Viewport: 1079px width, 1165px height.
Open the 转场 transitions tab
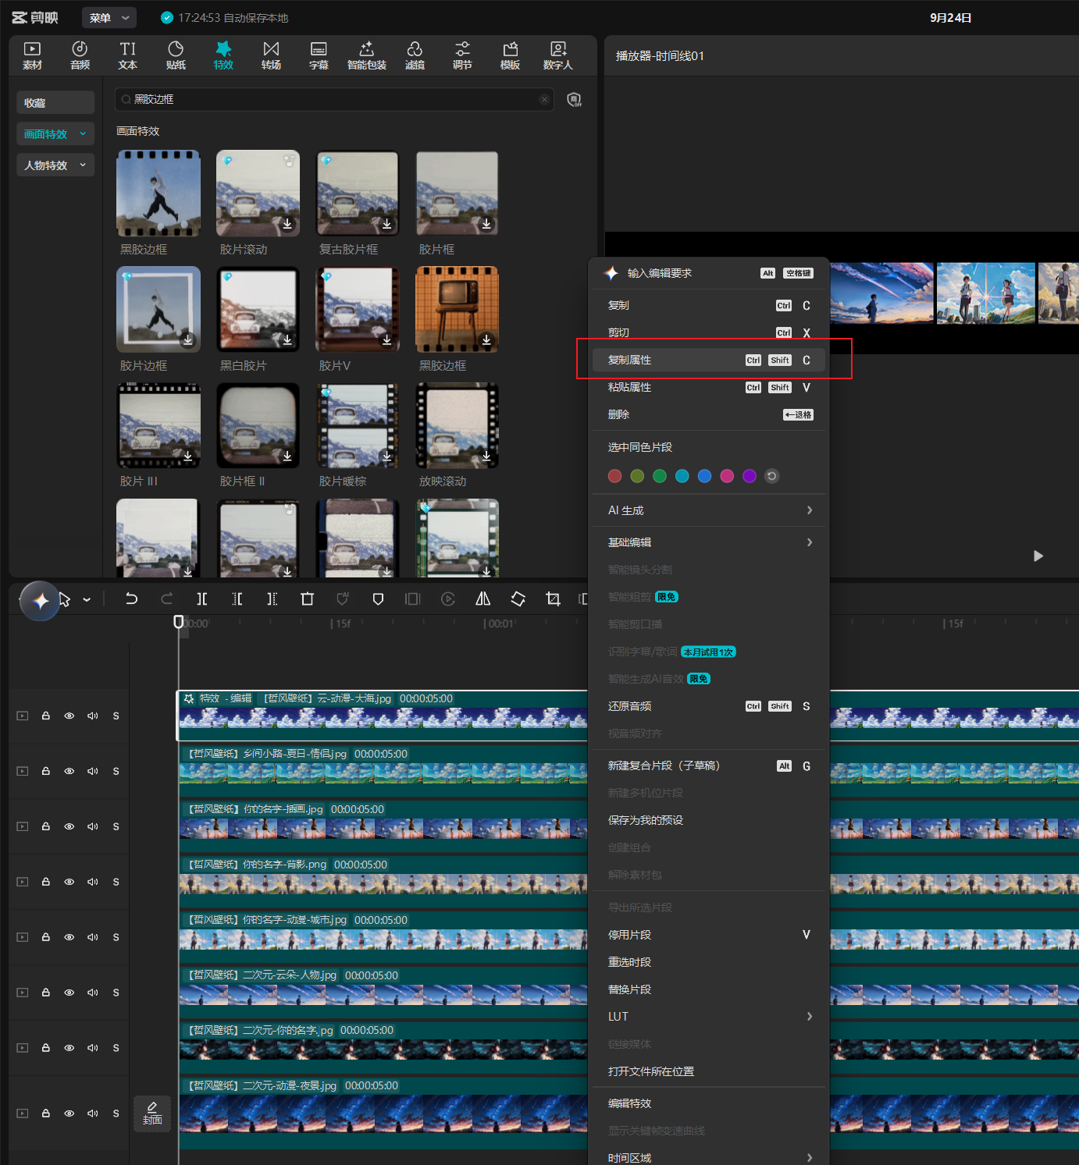pyautogui.click(x=271, y=55)
